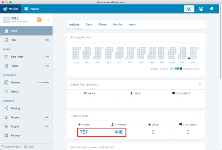Click the darkest legend swatch near More Posts

click(x=181, y=69)
